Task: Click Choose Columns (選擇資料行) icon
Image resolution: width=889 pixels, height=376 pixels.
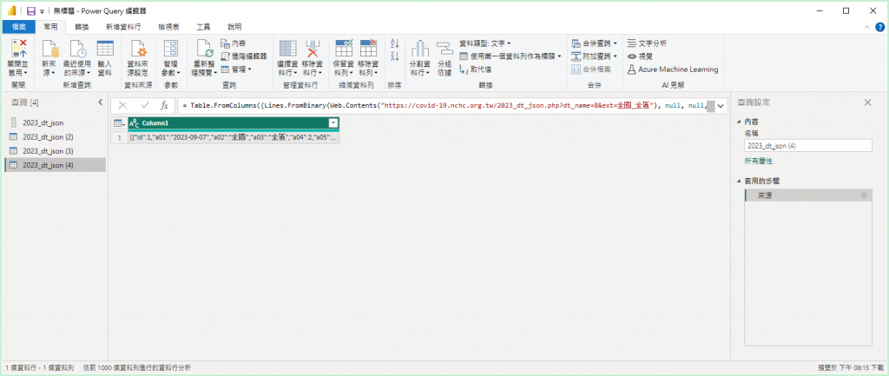Action: [x=288, y=49]
